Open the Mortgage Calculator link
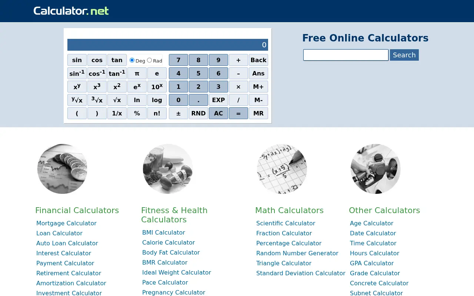 [x=66, y=223]
